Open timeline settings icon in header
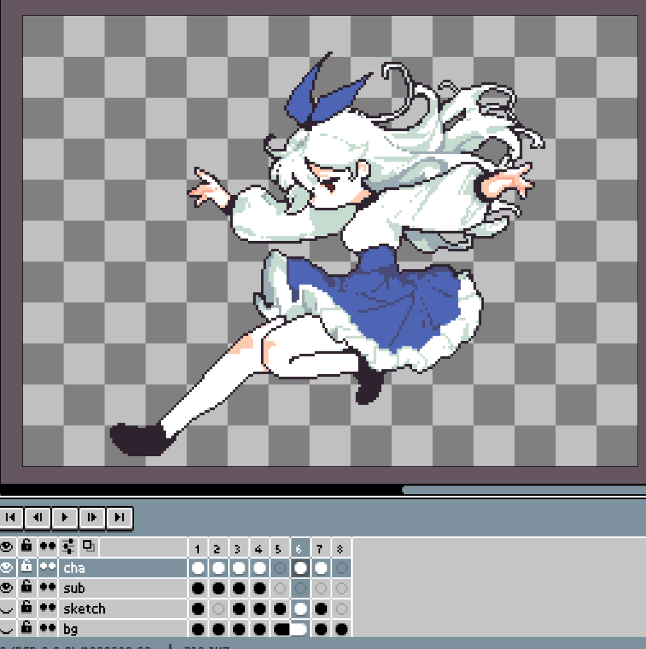The width and height of the screenshot is (646, 649). (68, 547)
